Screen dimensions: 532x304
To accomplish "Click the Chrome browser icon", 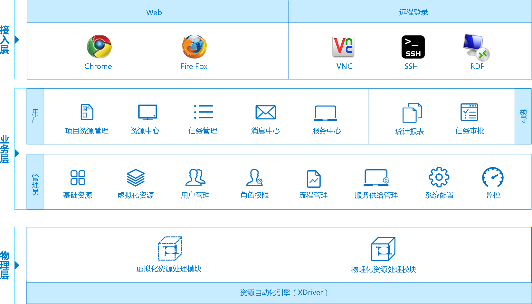I will [x=99, y=47].
